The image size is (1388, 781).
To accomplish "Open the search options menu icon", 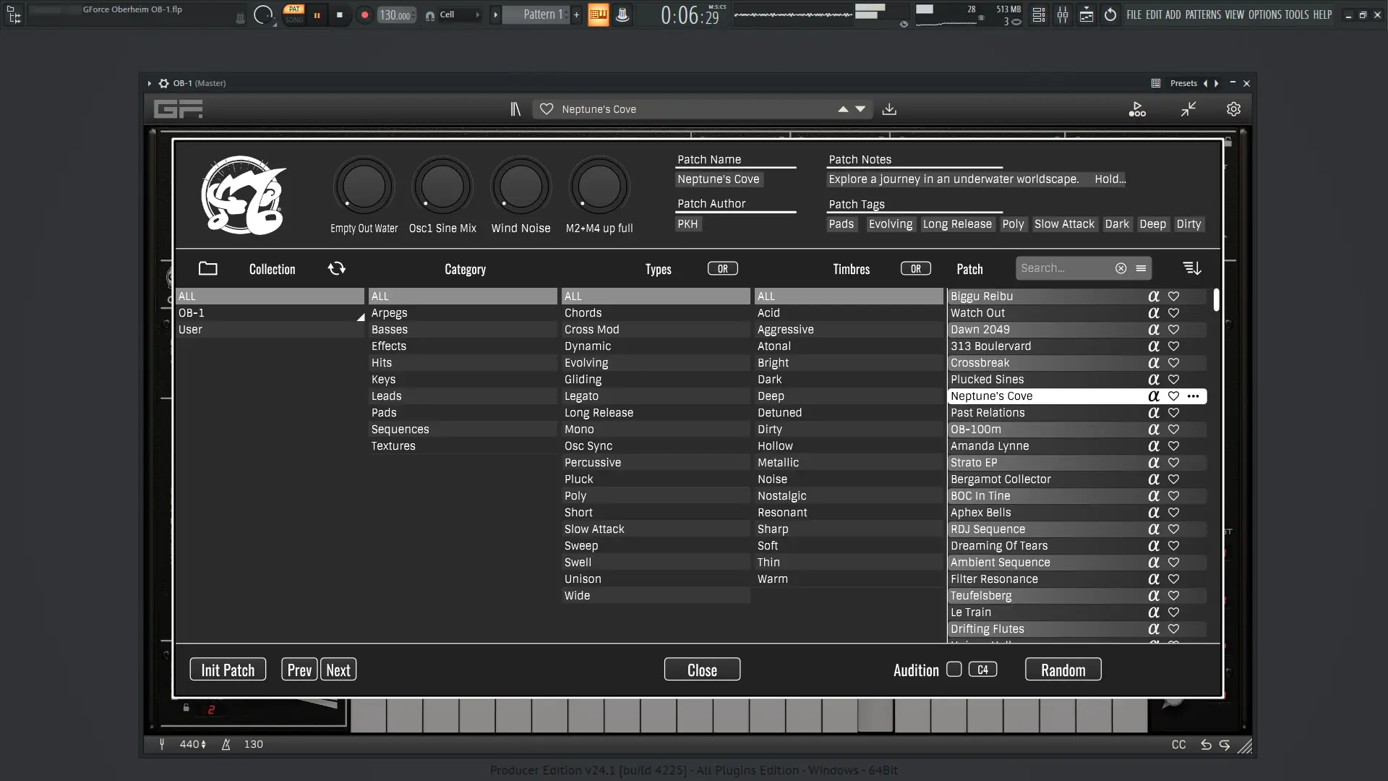I will [1141, 268].
